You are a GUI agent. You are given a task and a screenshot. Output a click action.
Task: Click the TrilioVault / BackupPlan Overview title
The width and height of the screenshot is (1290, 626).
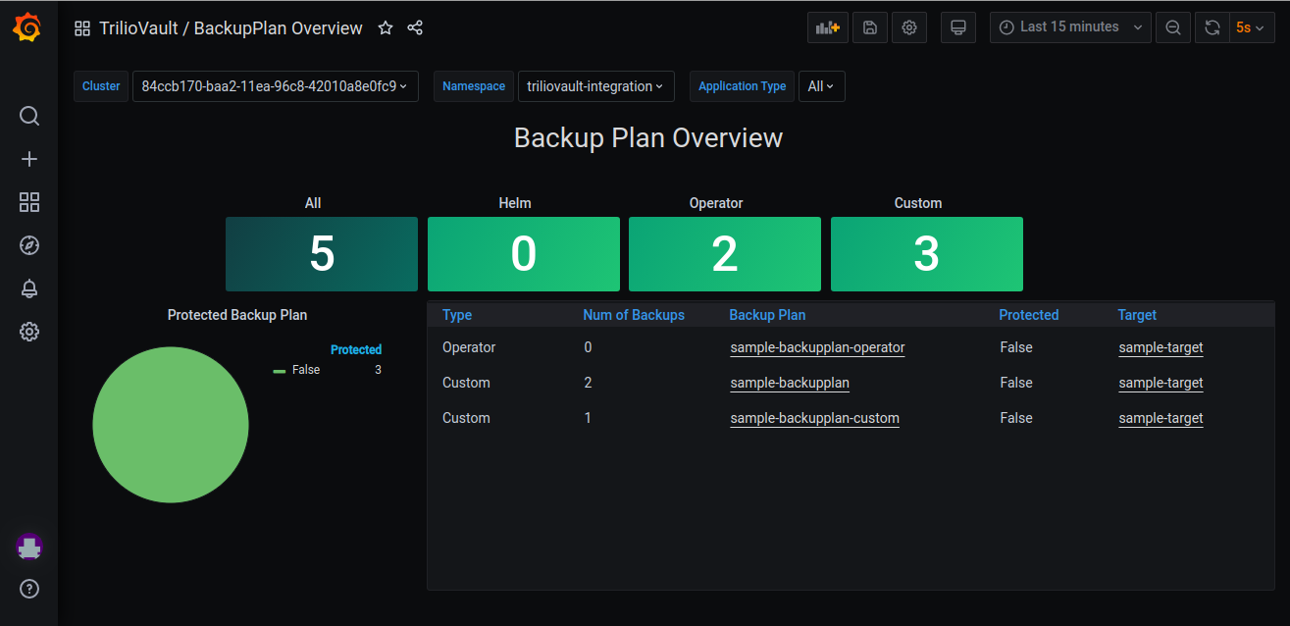tap(231, 28)
